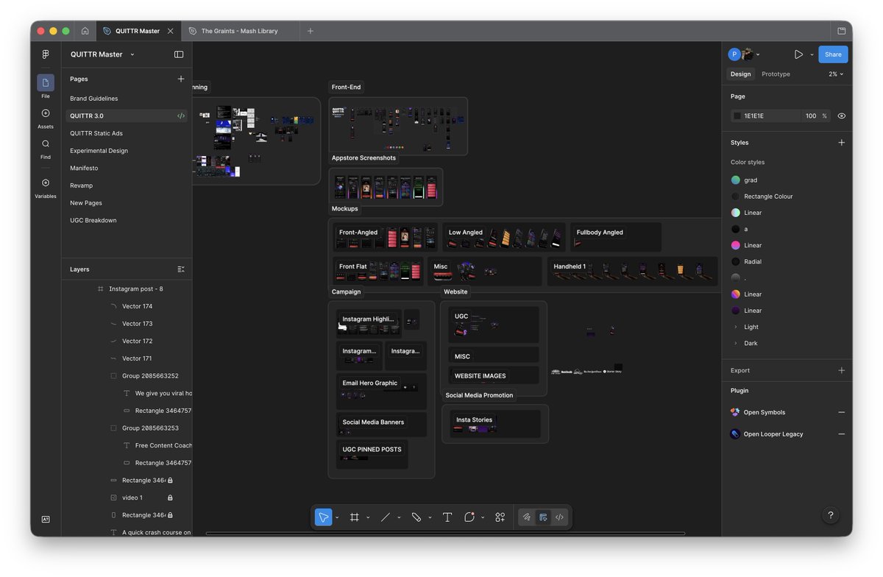This screenshot has height=577, width=883.
Task: Switch to the Prototype tab
Action: click(x=776, y=74)
